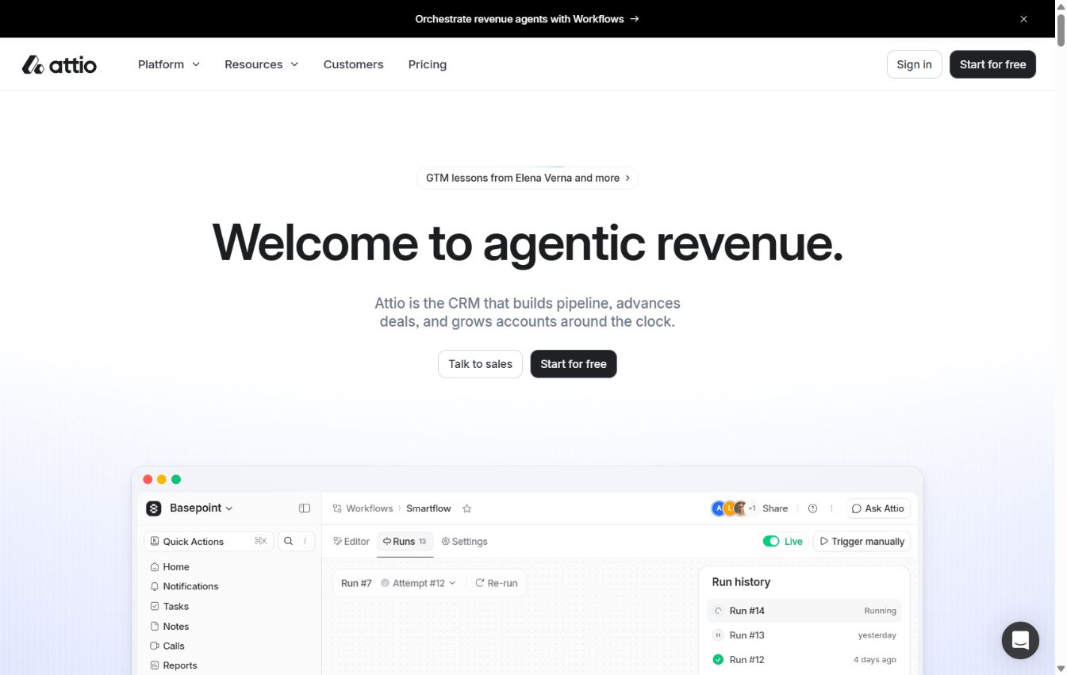
Task: Follow the Orchestrate revenue agents banner link
Action: (527, 19)
